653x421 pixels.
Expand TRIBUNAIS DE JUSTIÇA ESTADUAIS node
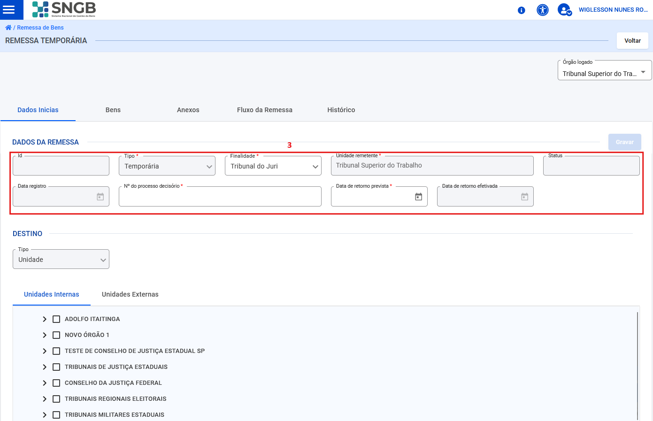tap(45, 367)
